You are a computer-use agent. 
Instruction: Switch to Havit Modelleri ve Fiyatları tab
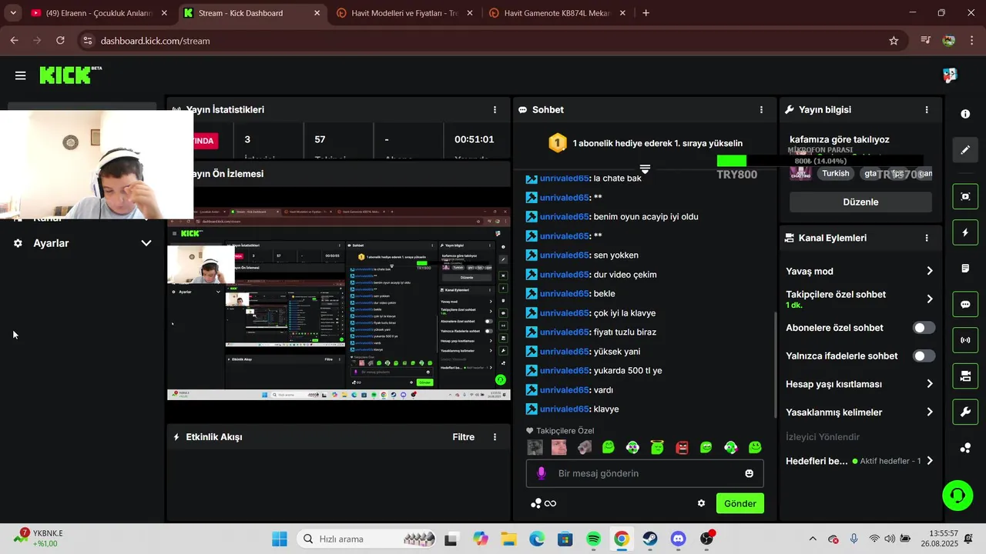click(405, 13)
